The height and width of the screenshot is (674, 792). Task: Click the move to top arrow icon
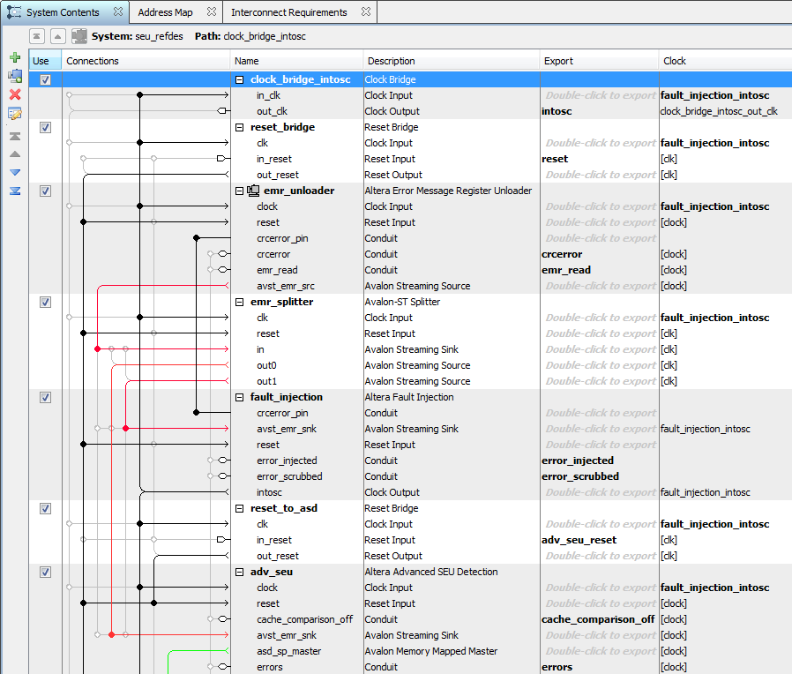click(14, 136)
